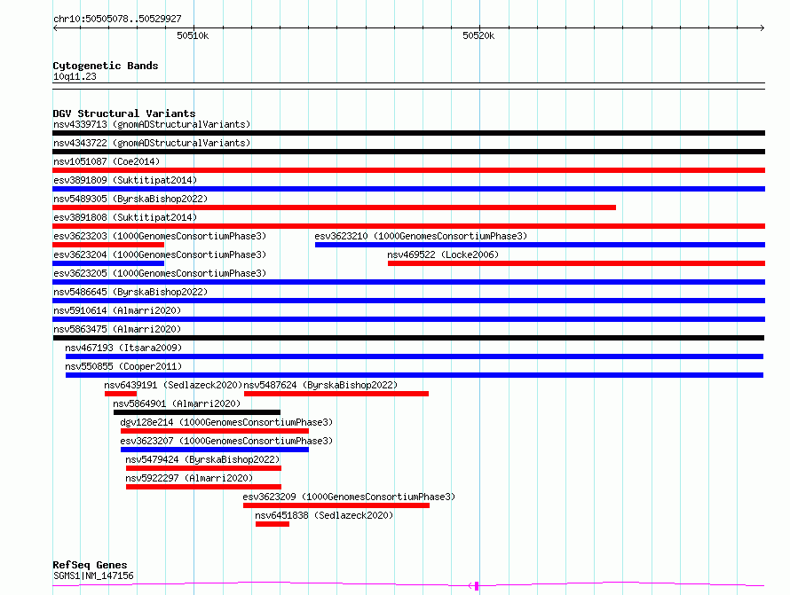The image size is (790, 595).
Task: Click the DGV Structural Variants track title
Action: click(124, 114)
